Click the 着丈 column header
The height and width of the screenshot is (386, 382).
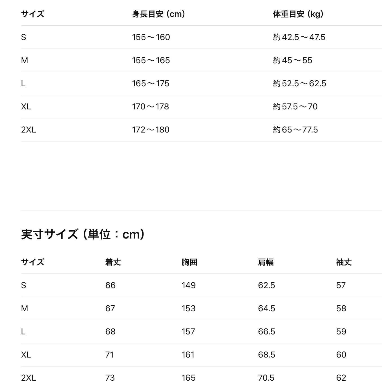coord(113,262)
